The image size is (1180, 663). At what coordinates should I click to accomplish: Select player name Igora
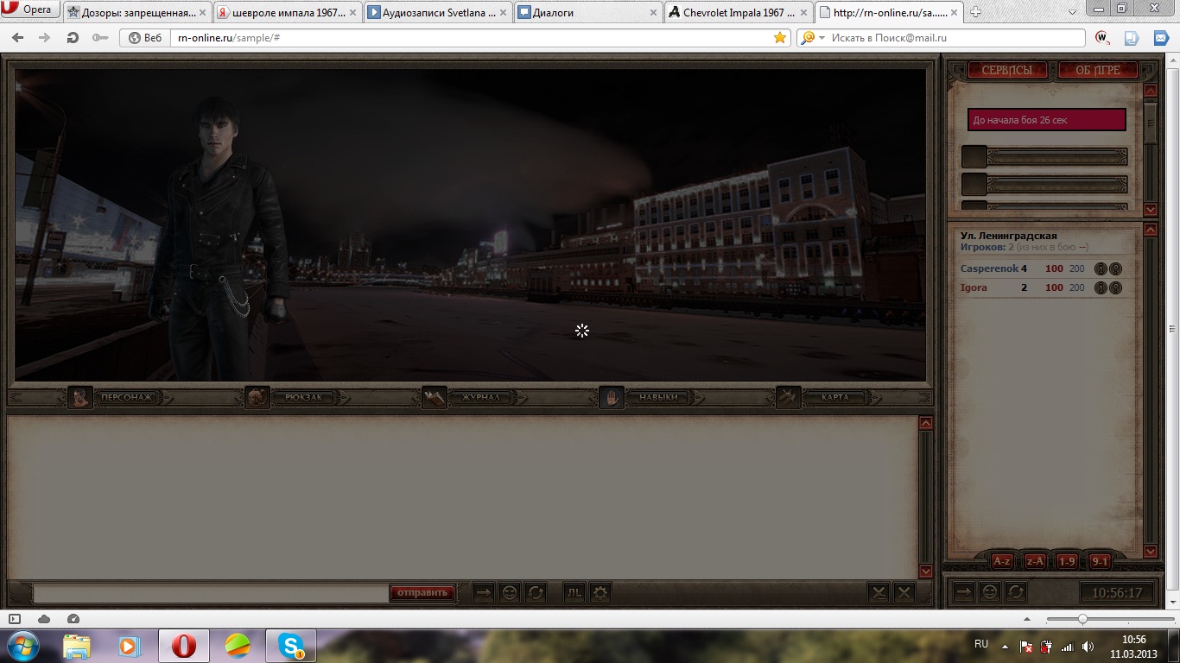pyautogui.click(x=974, y=287)
